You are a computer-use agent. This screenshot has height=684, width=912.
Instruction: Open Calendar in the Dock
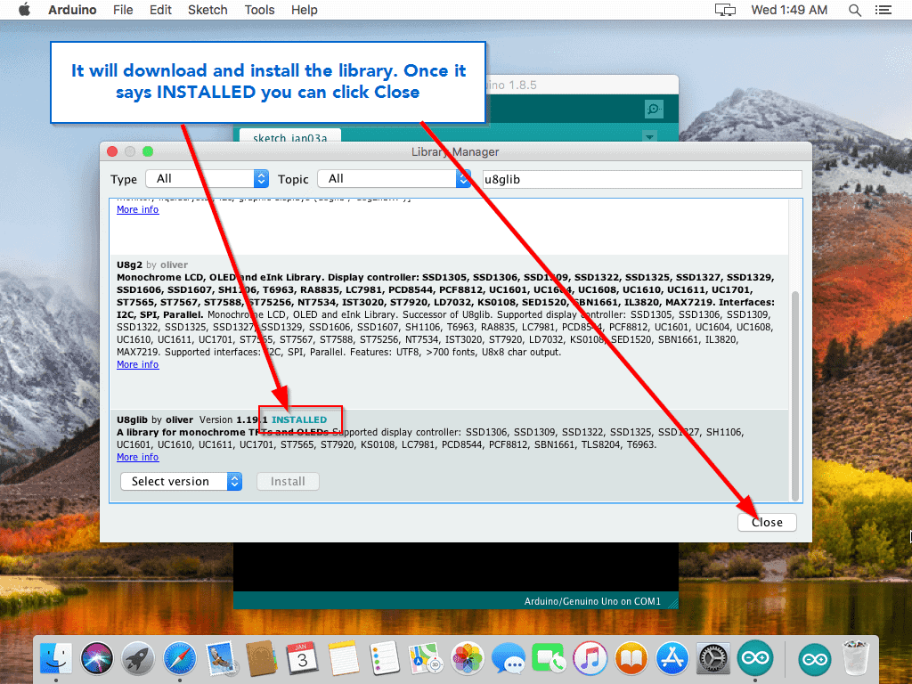pyautogui.click(x=302, y=658)
